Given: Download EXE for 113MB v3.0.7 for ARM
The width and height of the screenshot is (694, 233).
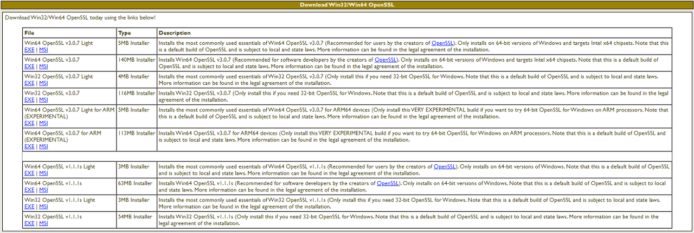Looking at the screenshot, I should coord(29,147).
